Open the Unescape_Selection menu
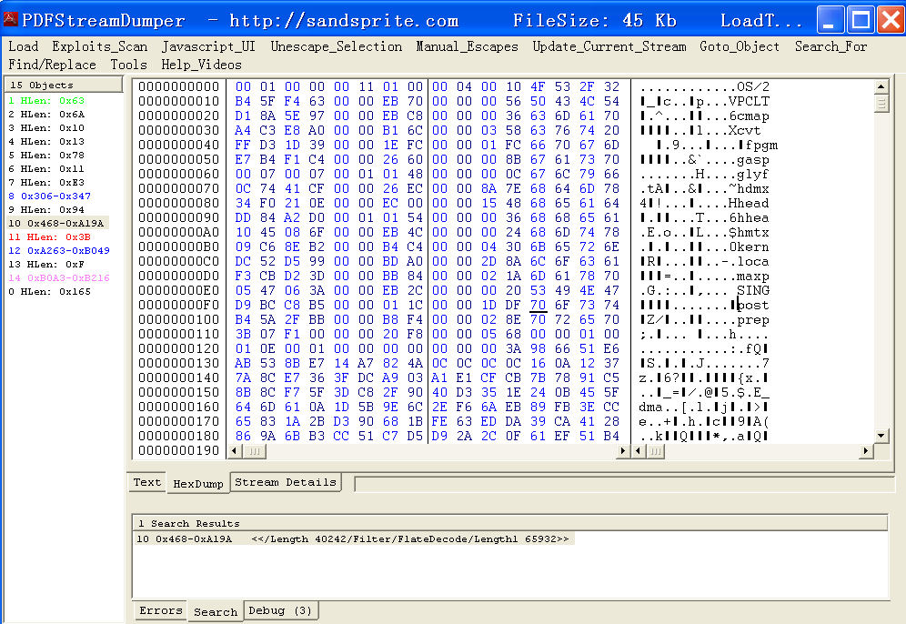The width and height of the screenshot is (906, 624). (337, 46)
